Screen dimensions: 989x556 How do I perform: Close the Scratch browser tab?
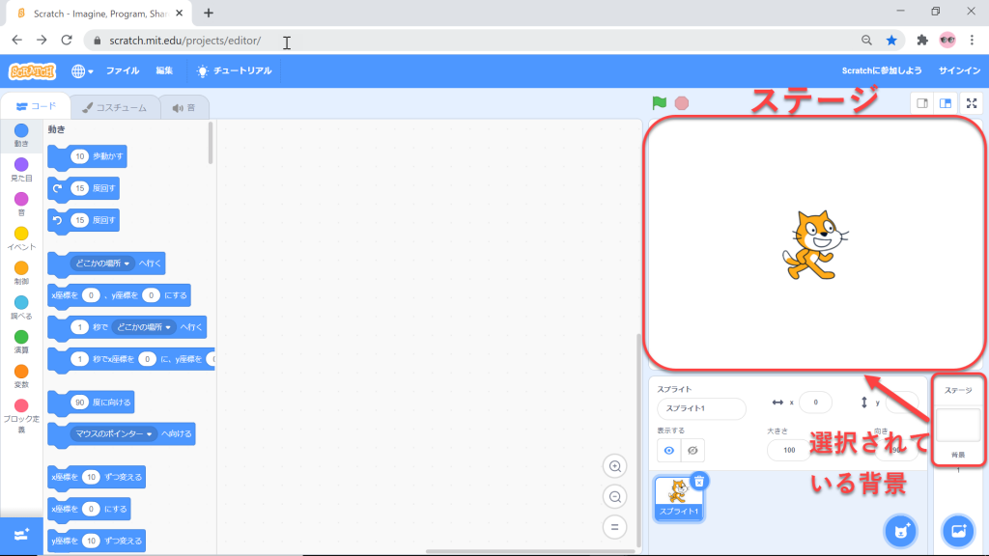click(x=179, y=13)
